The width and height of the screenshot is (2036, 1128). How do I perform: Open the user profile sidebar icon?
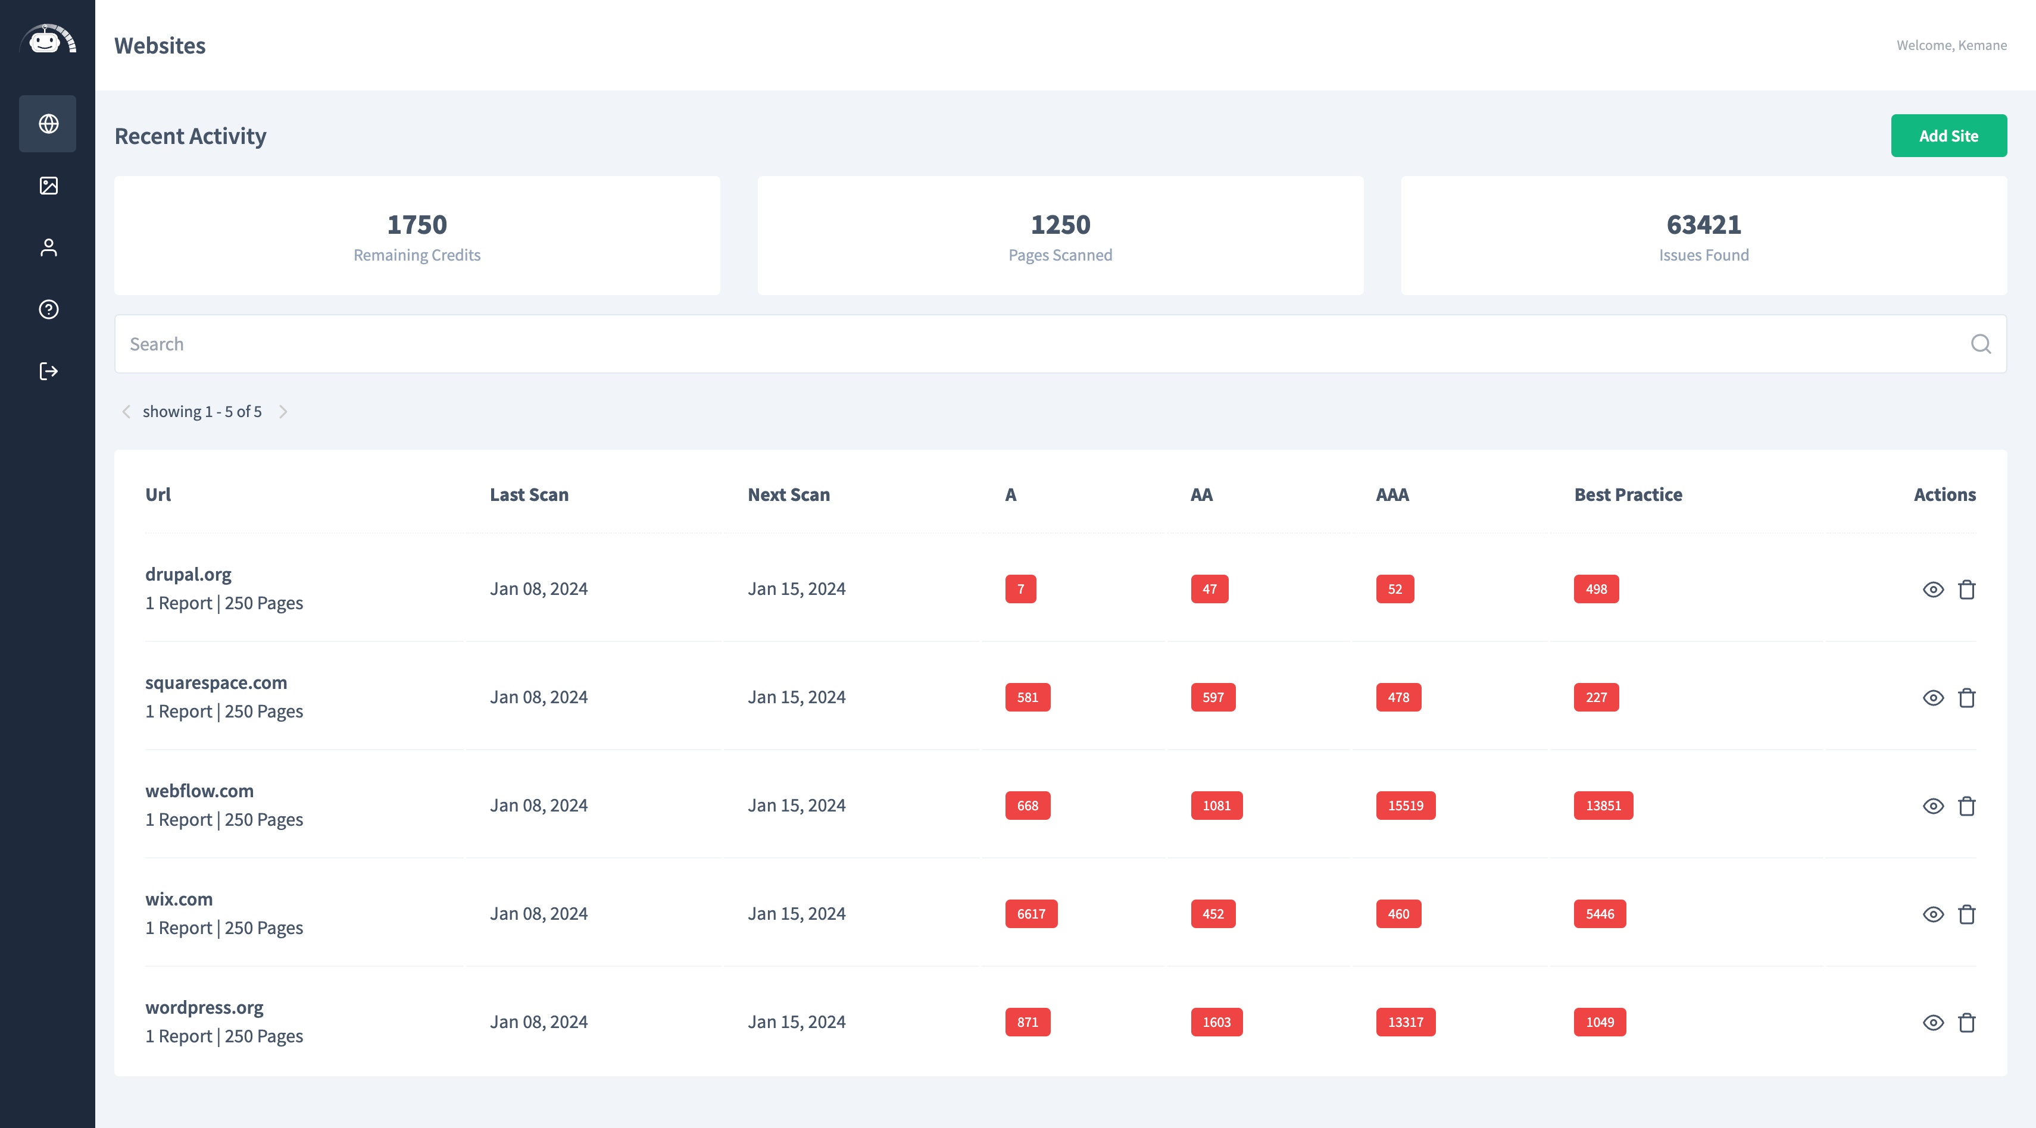[48, 247]
